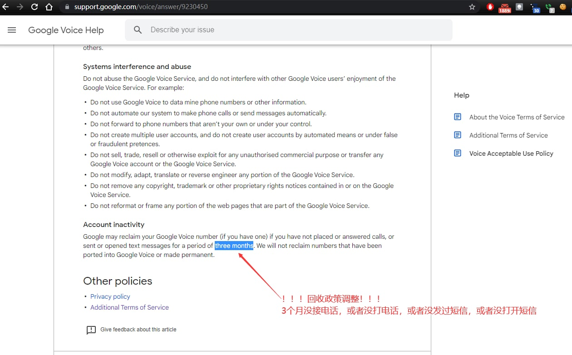Image resolution: width=572 pixels, height=355 pixels.
Task: Click the browser forward arrow
Action: (20, 7)
